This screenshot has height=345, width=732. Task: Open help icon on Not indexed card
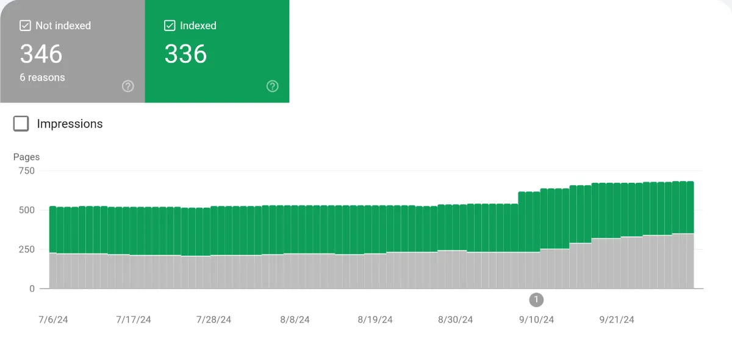pos(128,86)
